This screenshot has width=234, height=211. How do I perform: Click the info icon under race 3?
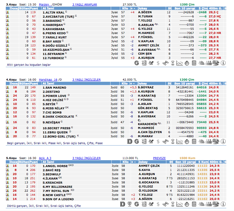click(x=223, y=63)
